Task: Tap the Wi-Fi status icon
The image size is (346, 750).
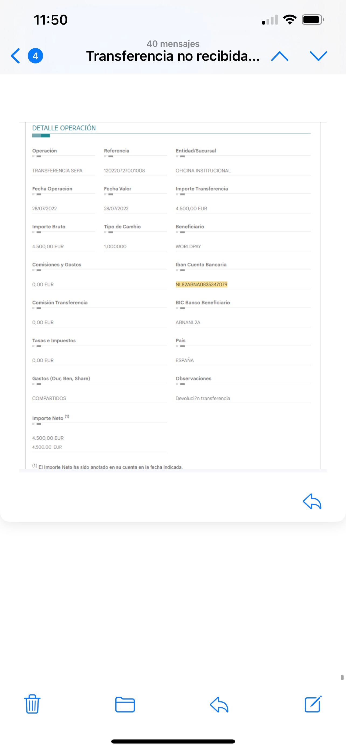Action: [x=289, y=20]
